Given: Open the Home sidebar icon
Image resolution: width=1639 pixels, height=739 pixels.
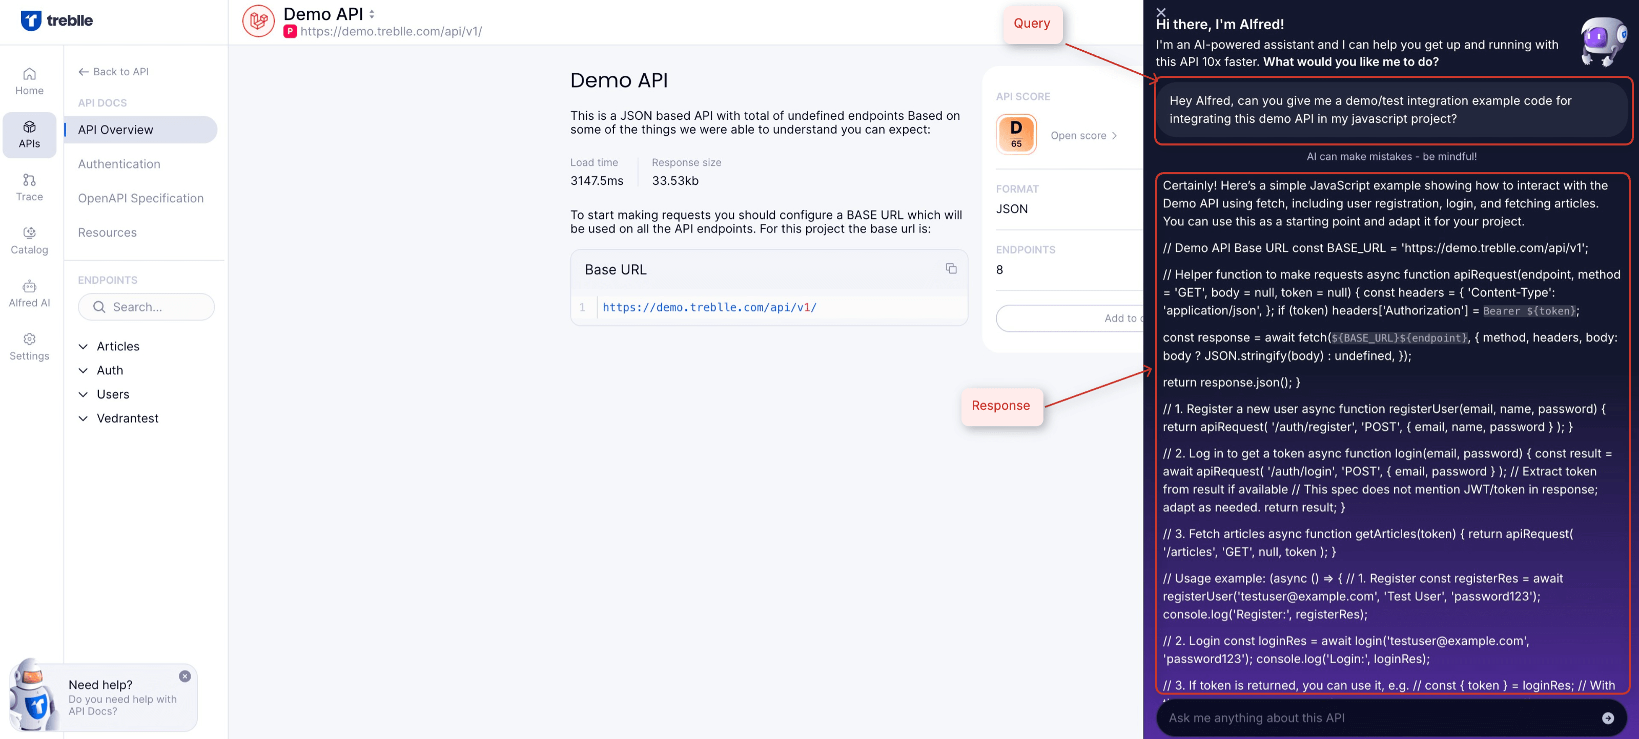Looking at the screenshot, I should (x=29, y=81).
